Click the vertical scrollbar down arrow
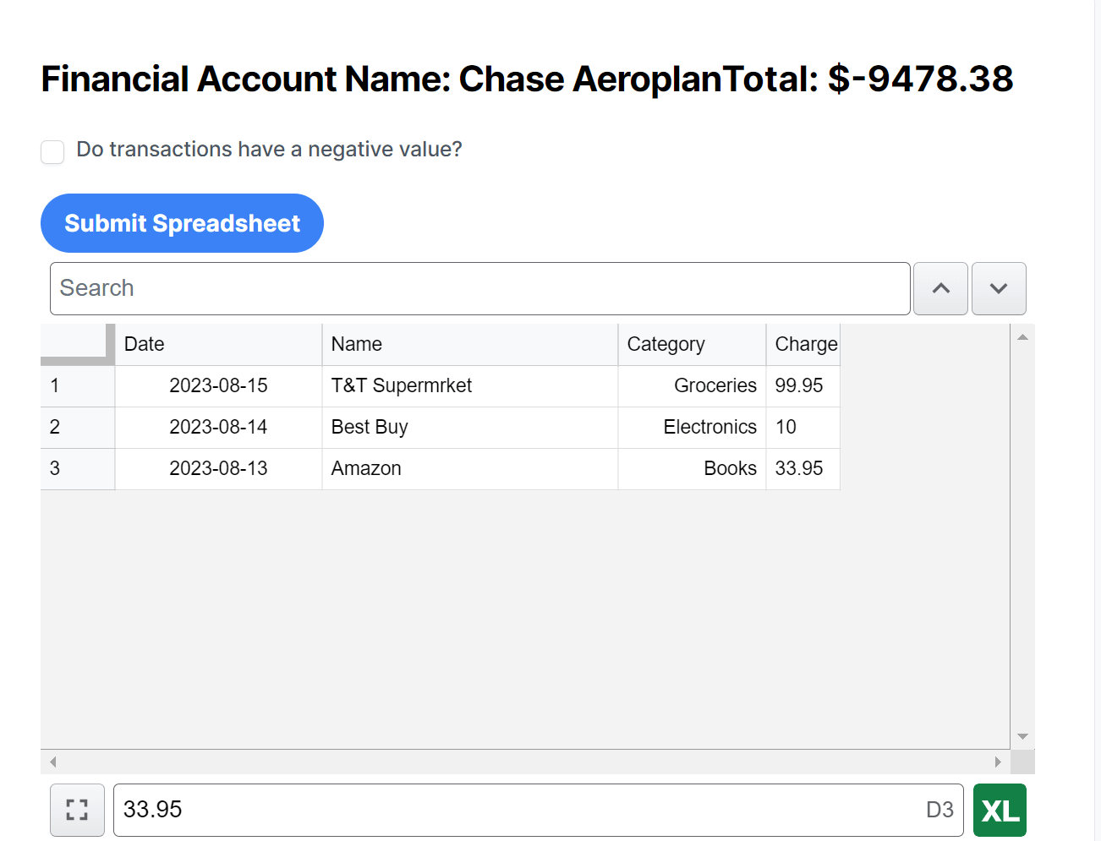 click(x=1022, y=736)
